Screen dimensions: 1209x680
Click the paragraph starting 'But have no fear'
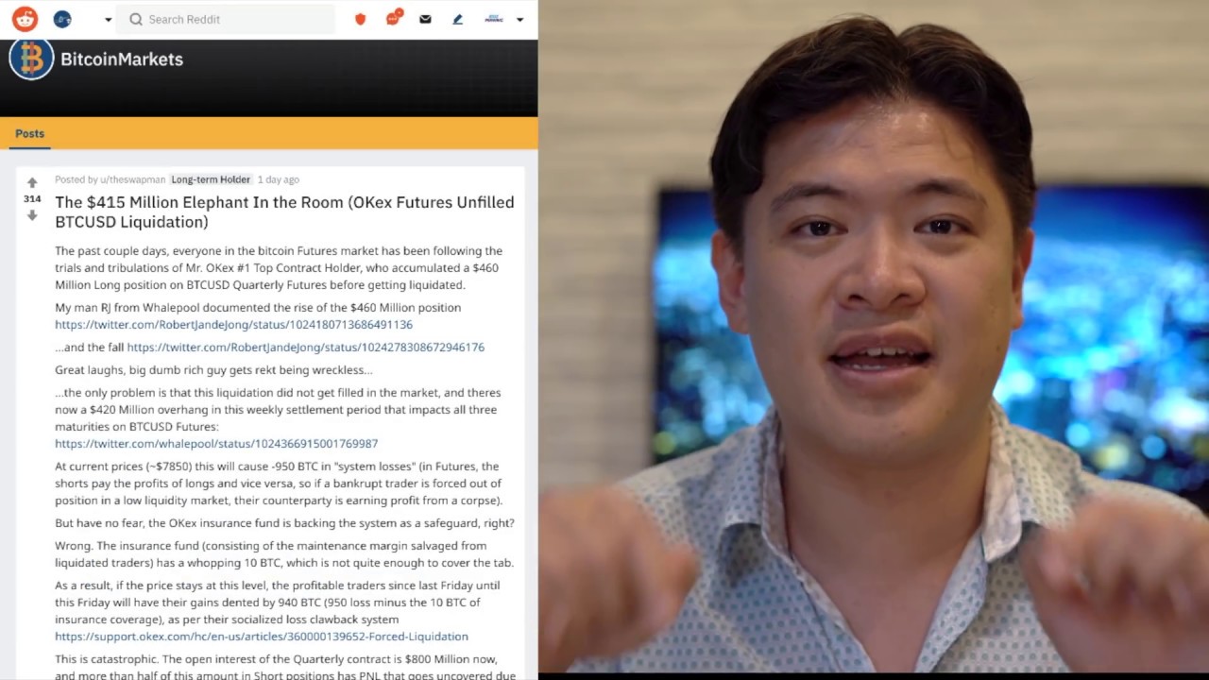pos(284,522)
